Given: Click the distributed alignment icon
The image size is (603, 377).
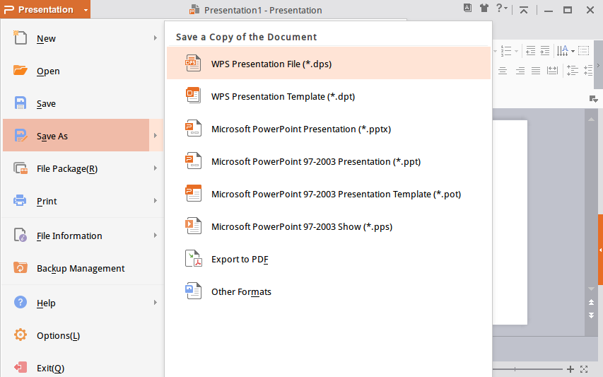Looking at the screenshot, I should coord(553,71).
